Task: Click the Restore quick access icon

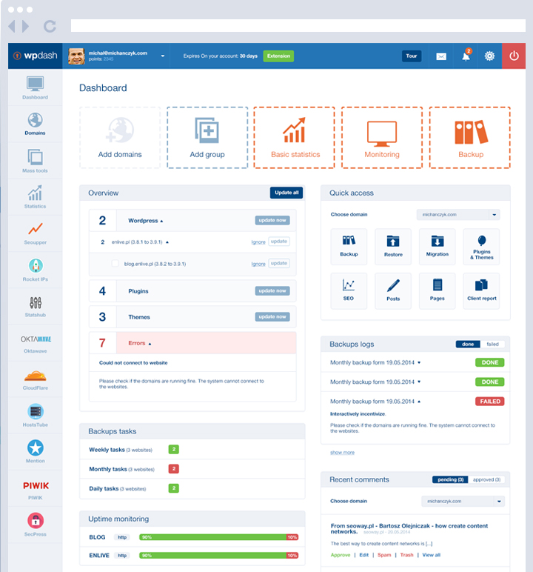Action: 393,246
